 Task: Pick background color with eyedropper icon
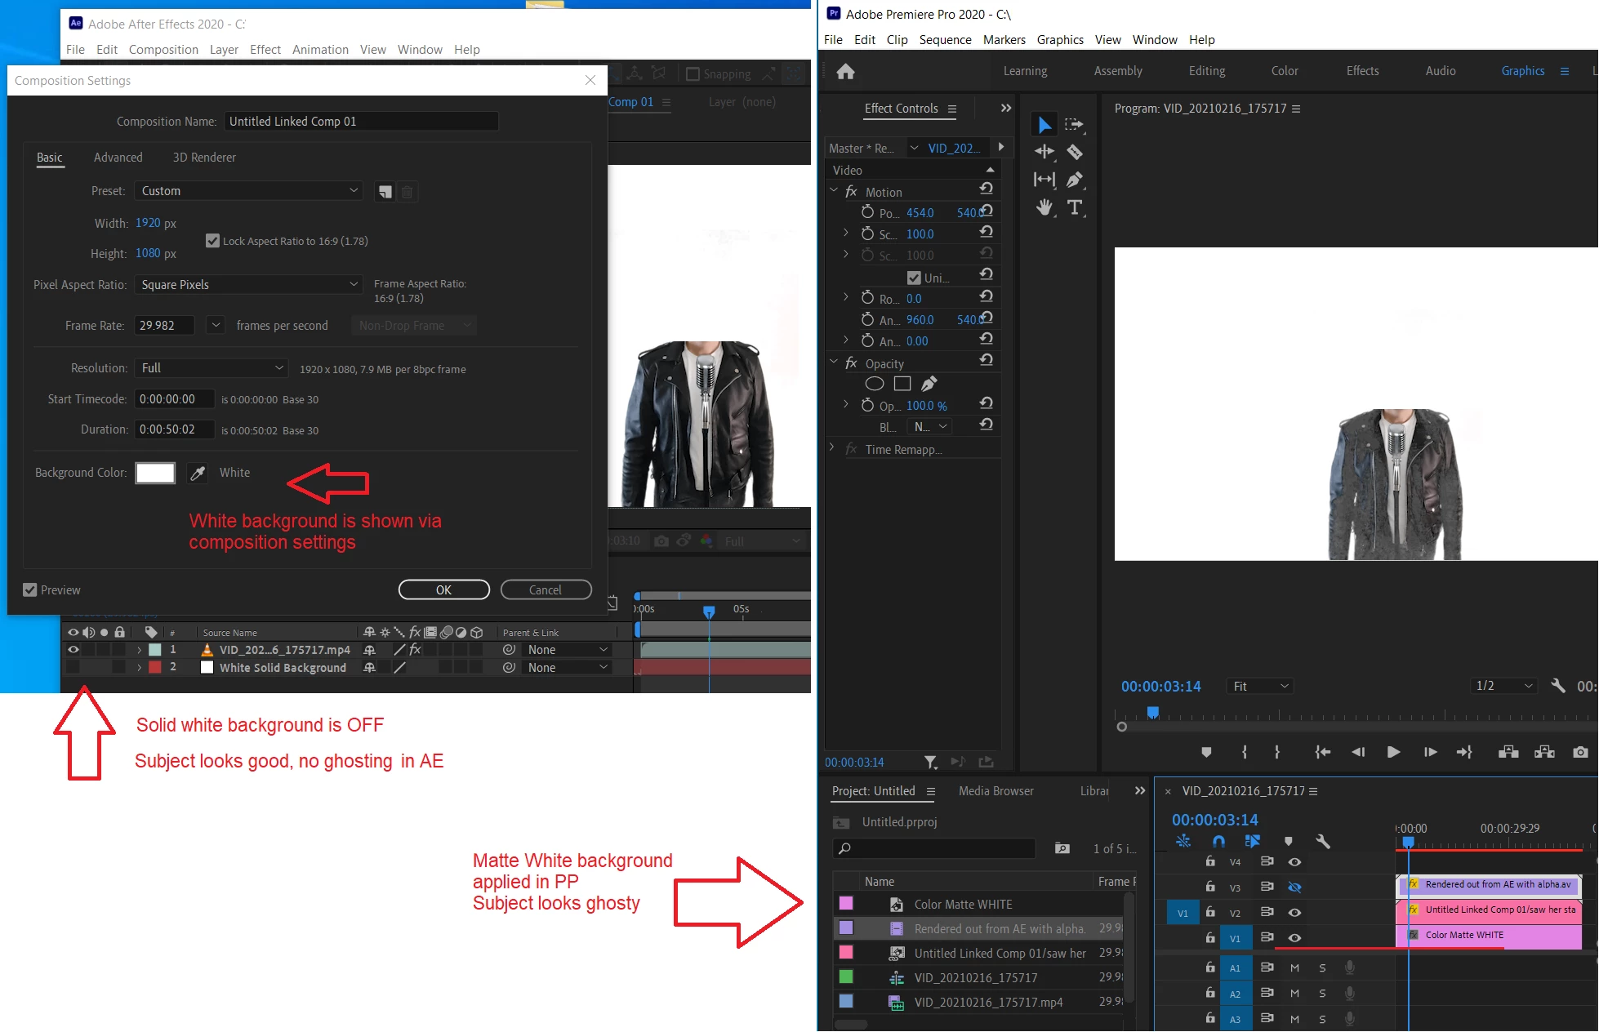pyautogui.click(x=198, y=474)
